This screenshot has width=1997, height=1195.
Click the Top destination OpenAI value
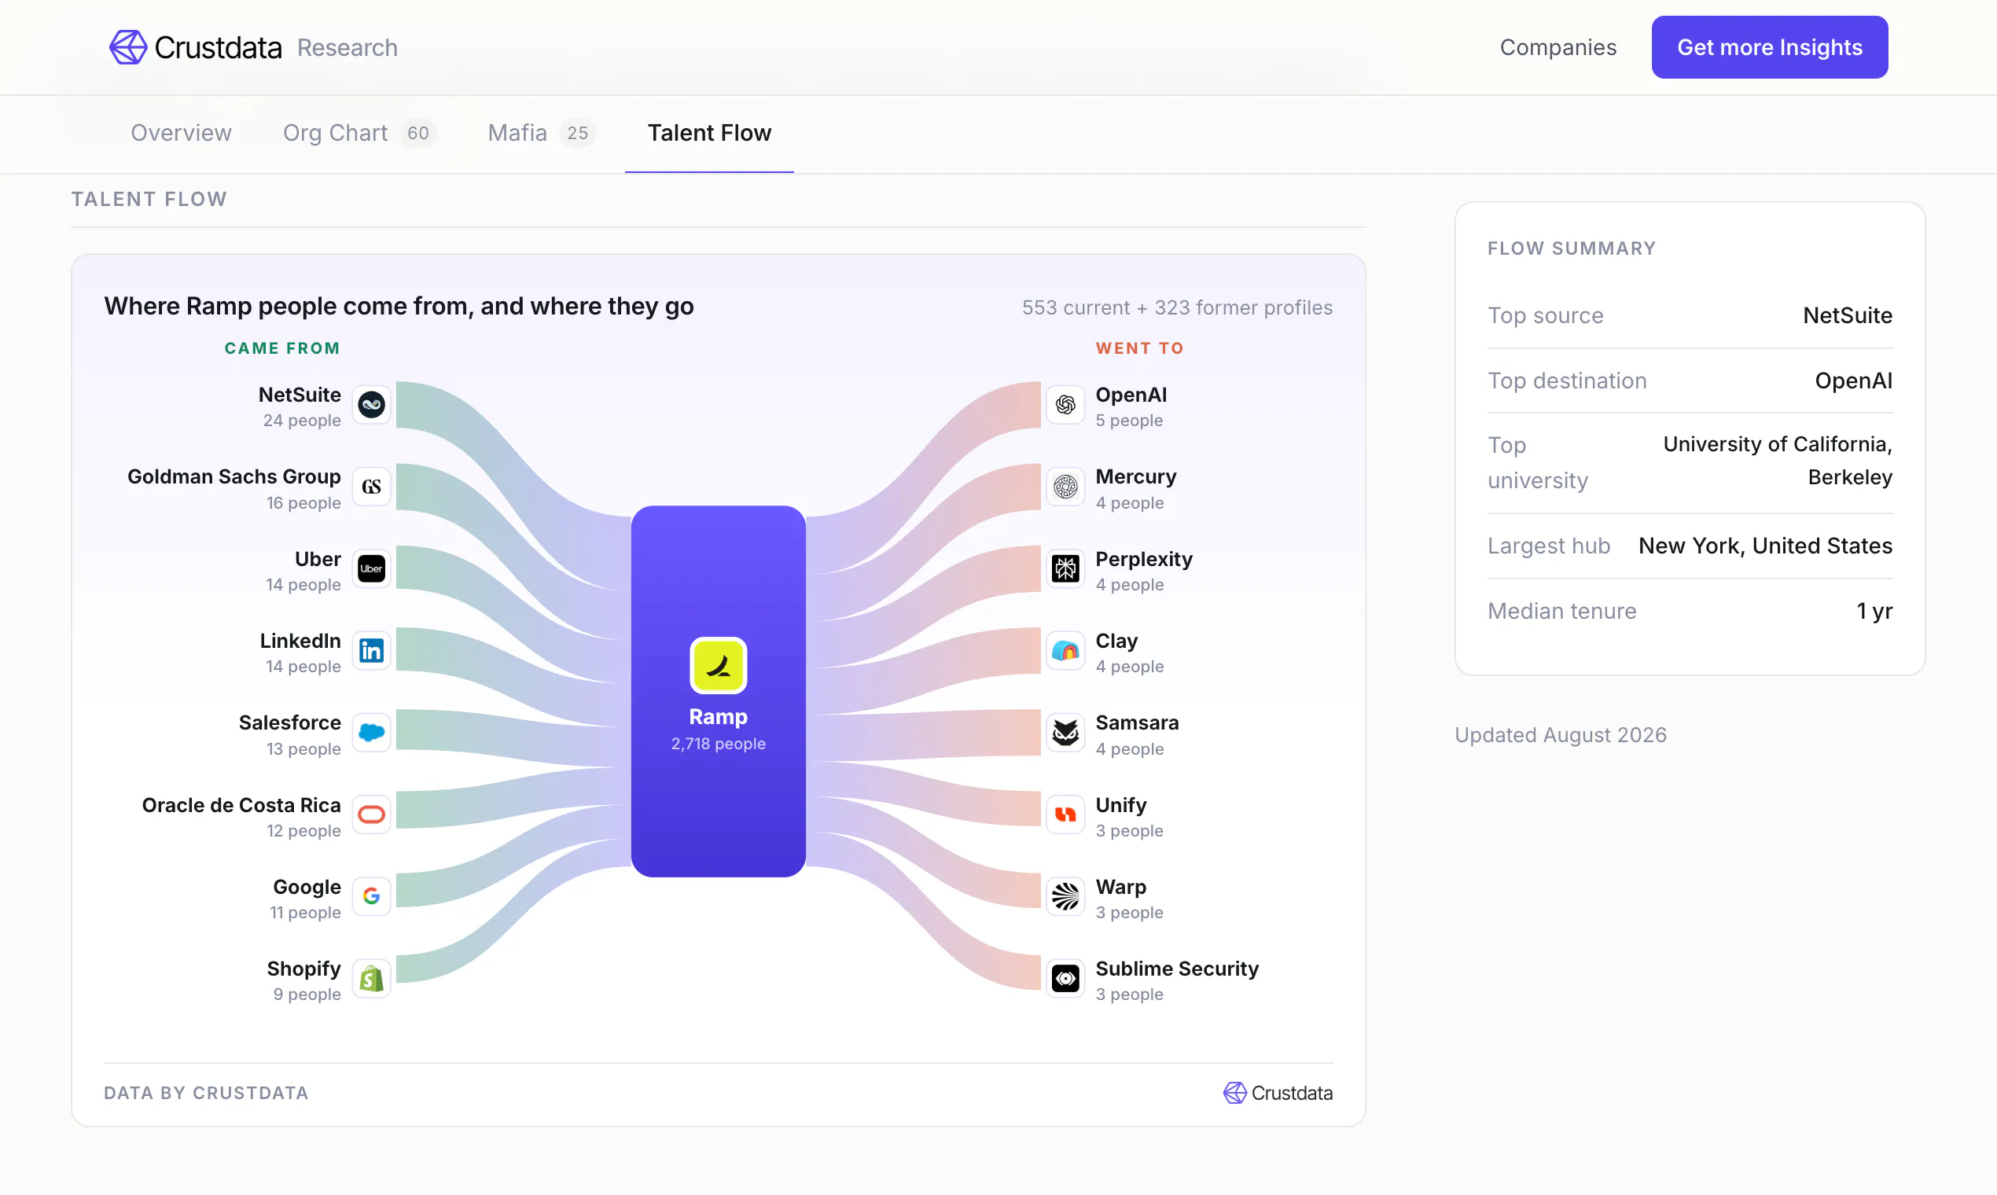1854,381
